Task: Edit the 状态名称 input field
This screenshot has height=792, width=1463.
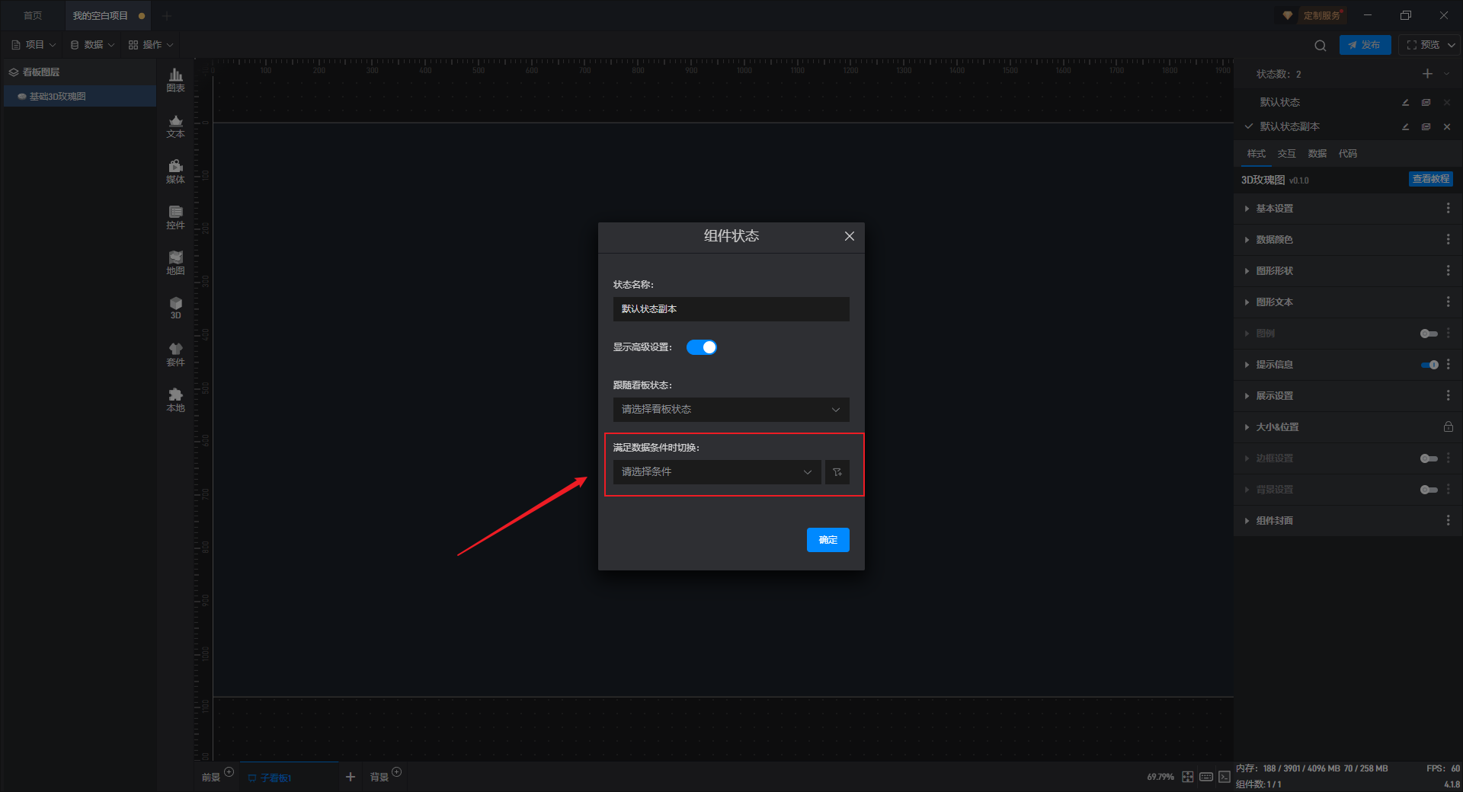Action: tap(731, 309)
